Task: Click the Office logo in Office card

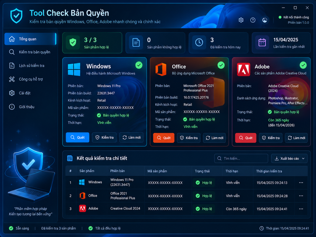Action: (161, 70)
